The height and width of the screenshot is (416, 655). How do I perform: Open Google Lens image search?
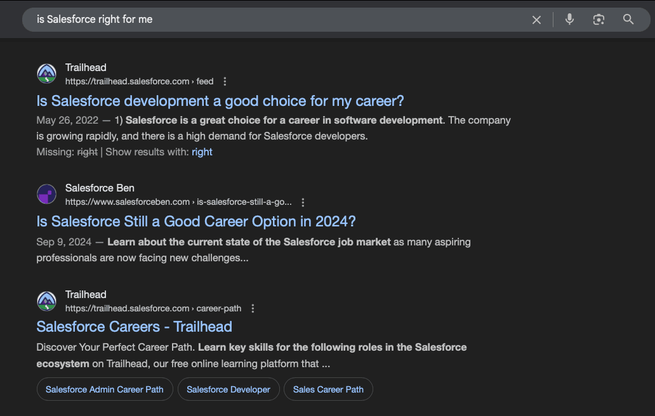(599, 20)
